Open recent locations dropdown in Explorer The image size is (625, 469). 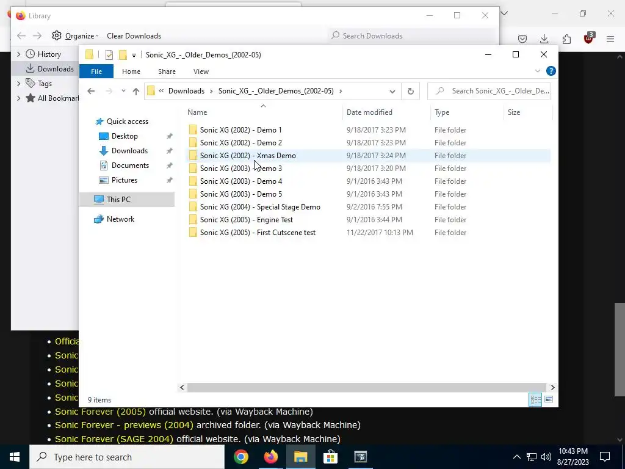123,91
